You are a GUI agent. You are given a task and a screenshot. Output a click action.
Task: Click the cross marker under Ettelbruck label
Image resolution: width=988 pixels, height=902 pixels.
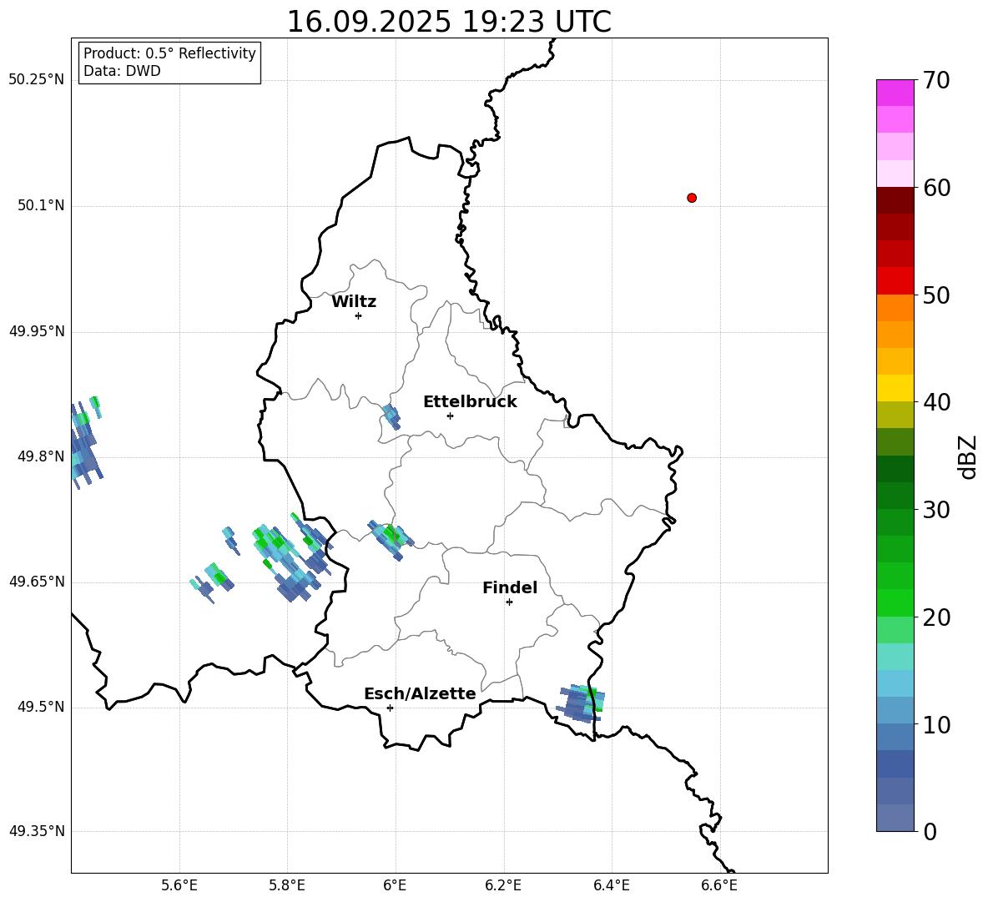coord(450,416)
